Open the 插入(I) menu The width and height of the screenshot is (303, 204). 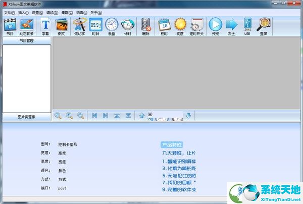point(23,13)
